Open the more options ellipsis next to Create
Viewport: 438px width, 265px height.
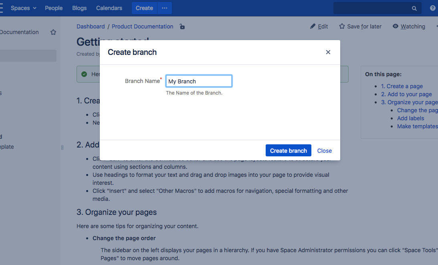point(165,8)
